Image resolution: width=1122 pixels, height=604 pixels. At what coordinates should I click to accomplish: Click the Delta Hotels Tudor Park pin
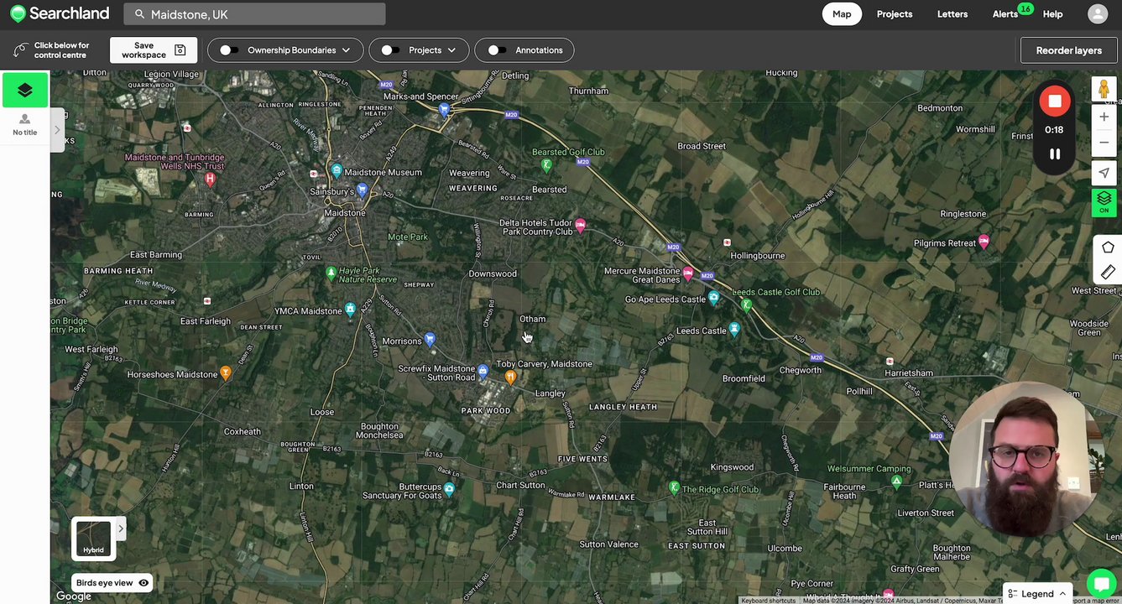pyautogui.click(x=579, y=226)
